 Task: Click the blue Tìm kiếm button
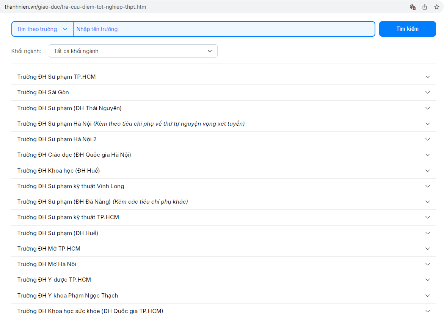(x=407, y=29)
